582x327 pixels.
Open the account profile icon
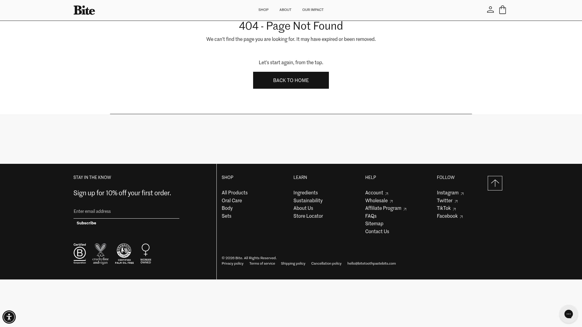pos(490,10)
